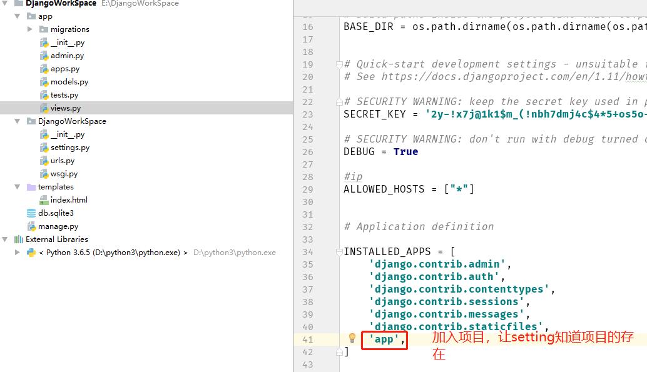
Task: Collapse the DjangoWorkSpace project root
Action: tap(5, 3)
